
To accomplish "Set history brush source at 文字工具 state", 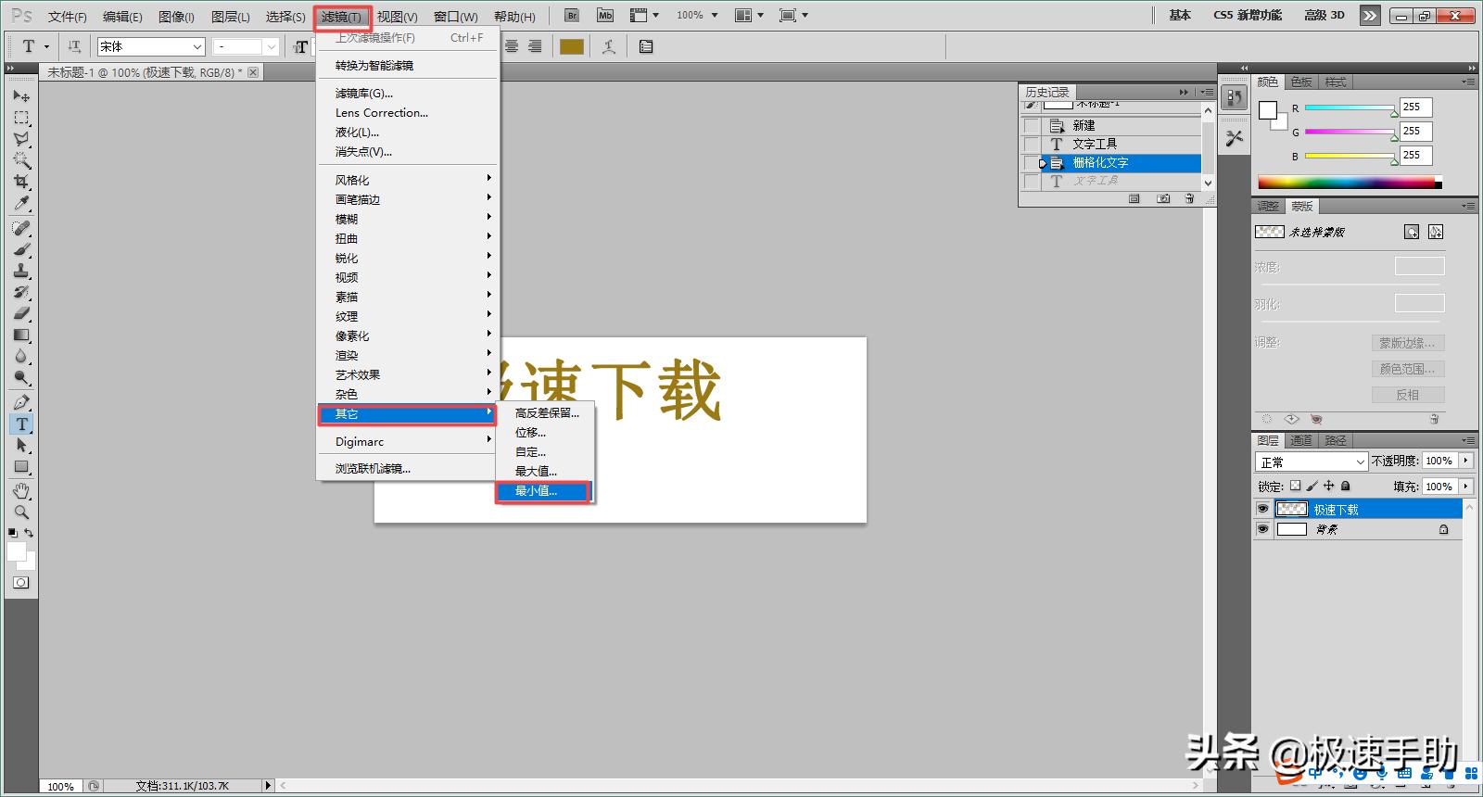I will (x=1032, y=144).
